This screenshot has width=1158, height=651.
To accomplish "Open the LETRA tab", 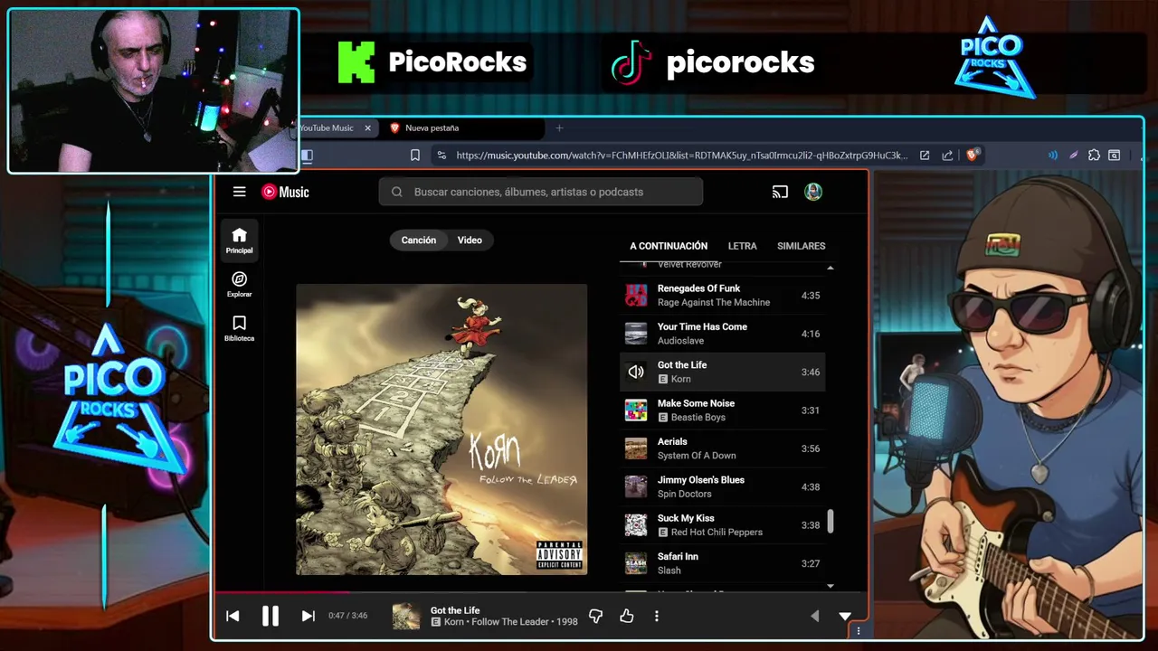I will click(743, 246).
